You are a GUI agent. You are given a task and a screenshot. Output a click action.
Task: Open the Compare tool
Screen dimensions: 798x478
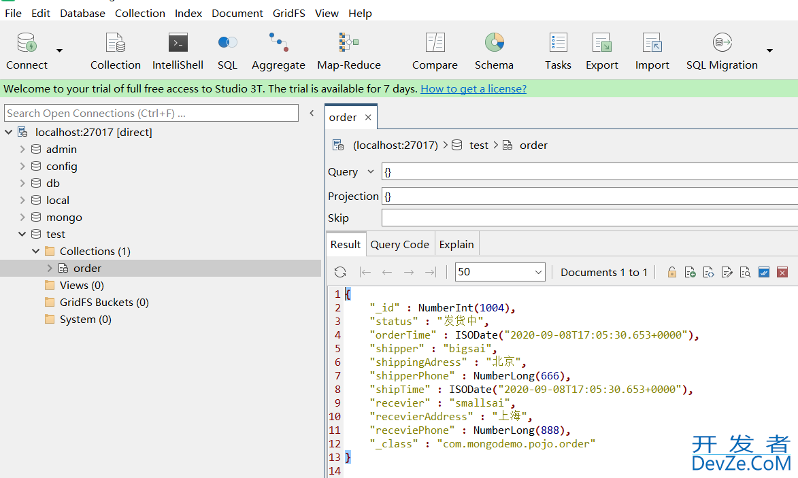(435, 51)
